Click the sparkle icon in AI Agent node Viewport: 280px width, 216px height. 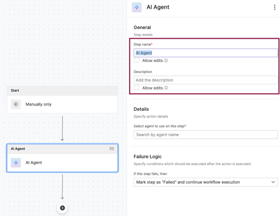click(16, 163)
